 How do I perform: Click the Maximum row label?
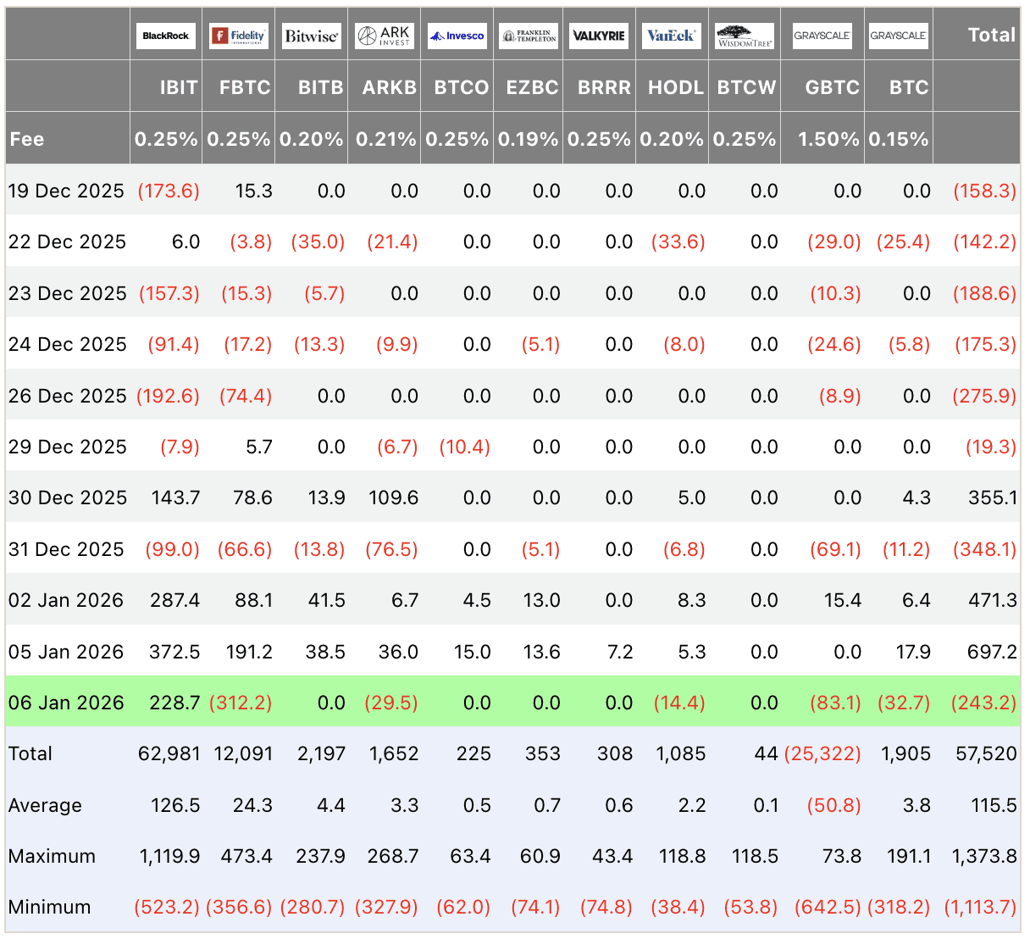pos(52,856)
